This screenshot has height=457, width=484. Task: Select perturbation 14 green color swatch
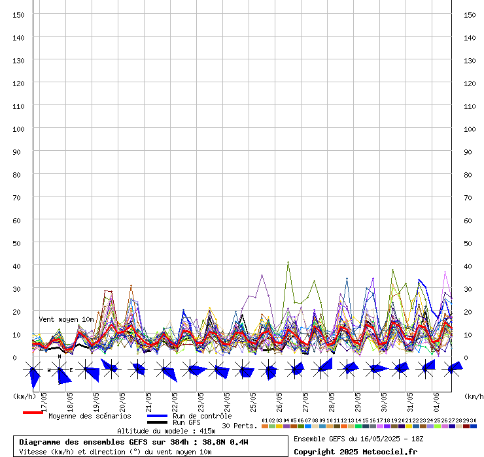tap(358, 426)
